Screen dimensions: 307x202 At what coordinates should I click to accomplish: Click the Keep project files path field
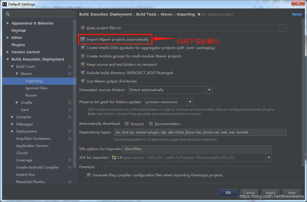coord(202,28)
